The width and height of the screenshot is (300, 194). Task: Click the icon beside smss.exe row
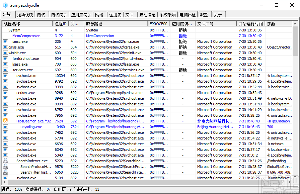point(5,41)
